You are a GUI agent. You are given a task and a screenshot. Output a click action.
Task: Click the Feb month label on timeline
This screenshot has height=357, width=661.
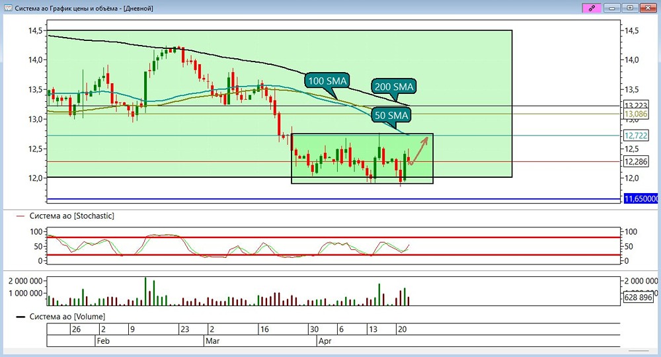click(x=103, y=340)
